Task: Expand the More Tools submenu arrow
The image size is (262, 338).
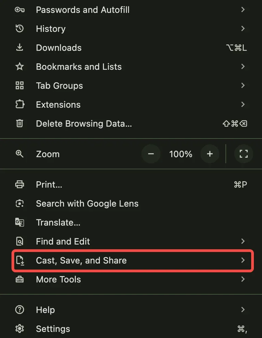Action: (x=243, y=279)
